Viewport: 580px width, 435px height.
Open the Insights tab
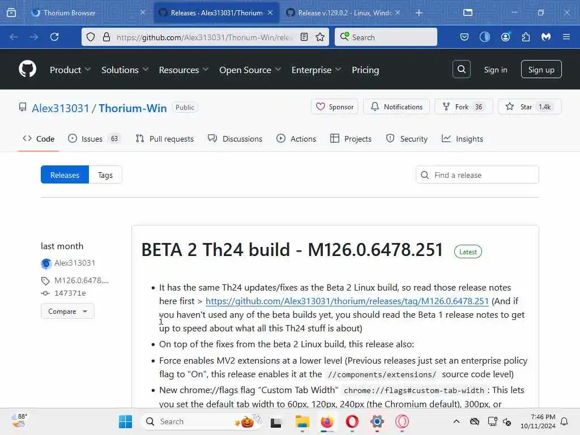(x=462, y=139)
